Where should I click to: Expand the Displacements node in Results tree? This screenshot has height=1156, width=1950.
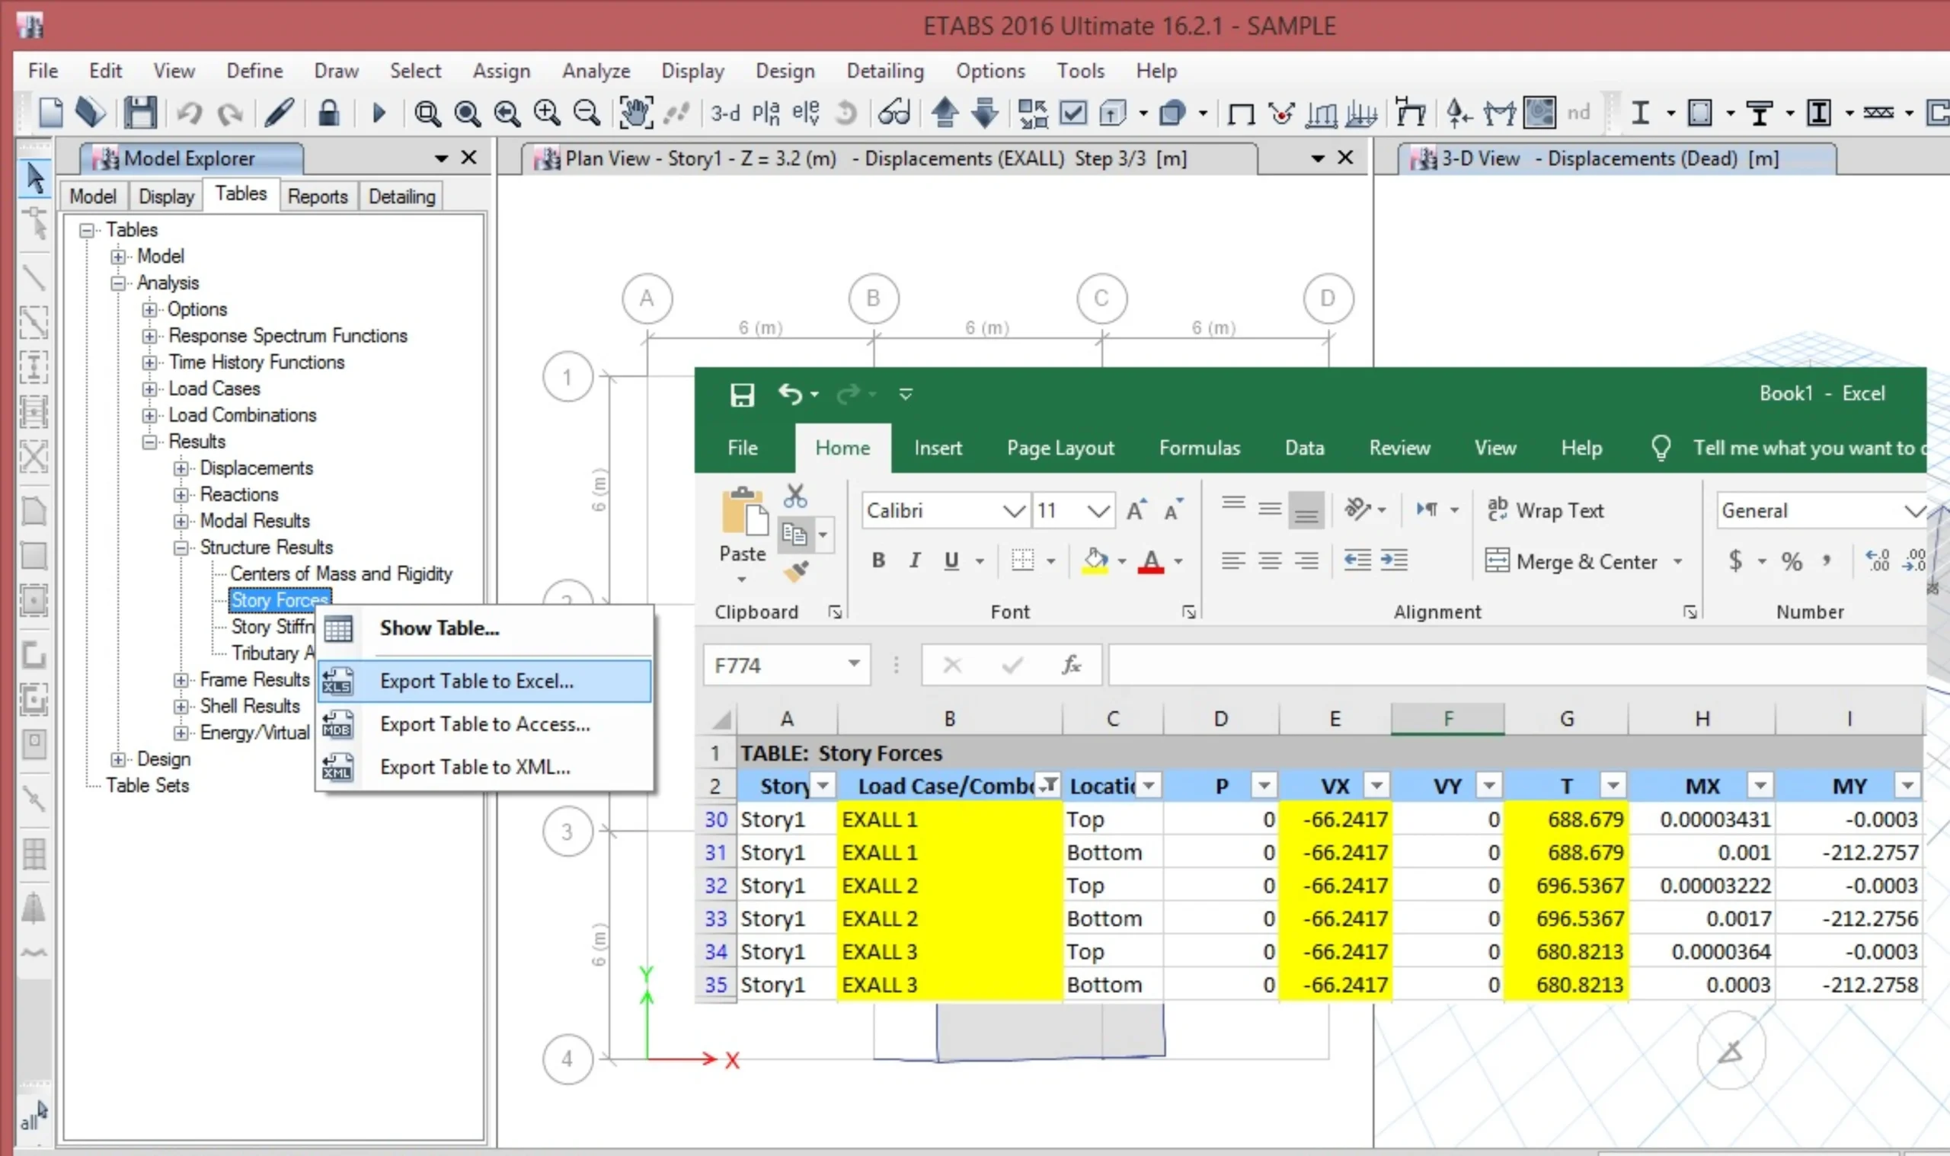[x=181, y=468]
